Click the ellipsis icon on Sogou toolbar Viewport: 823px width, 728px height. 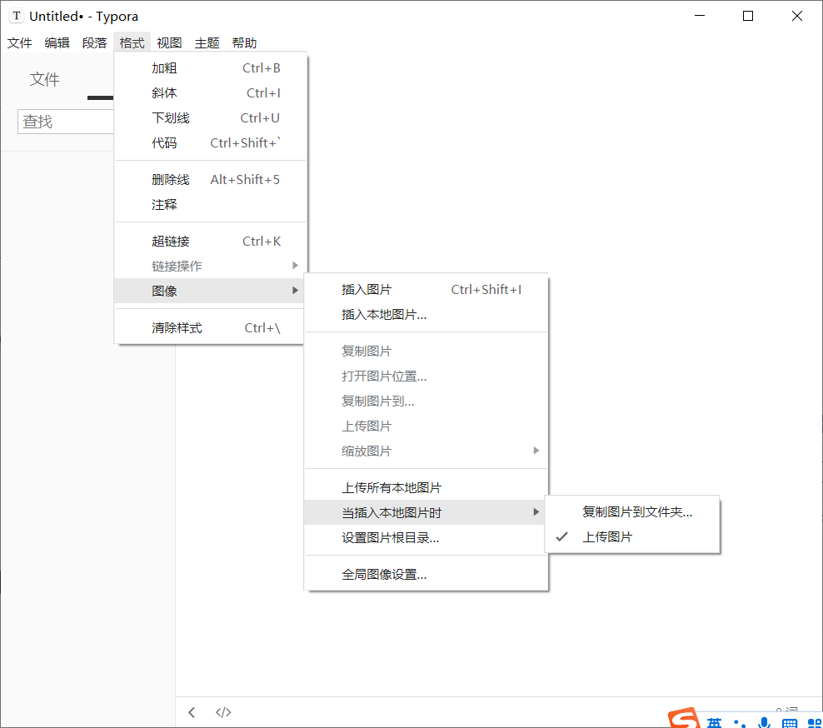(x=740, y=721)
